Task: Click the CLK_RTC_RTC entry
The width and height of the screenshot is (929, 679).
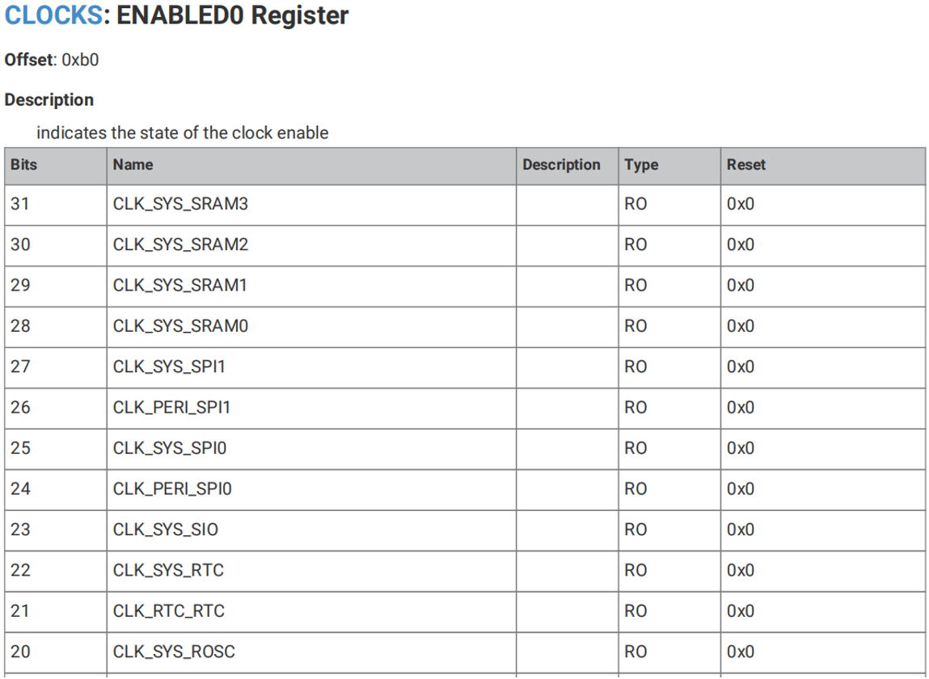Action: (x=169, y=611)
